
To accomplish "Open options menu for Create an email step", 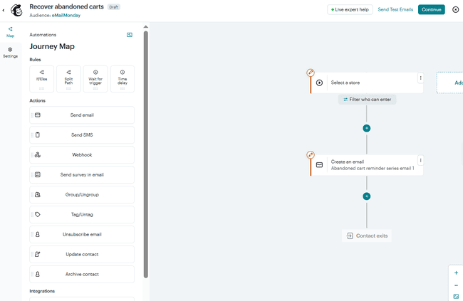I will click(420, 161).
